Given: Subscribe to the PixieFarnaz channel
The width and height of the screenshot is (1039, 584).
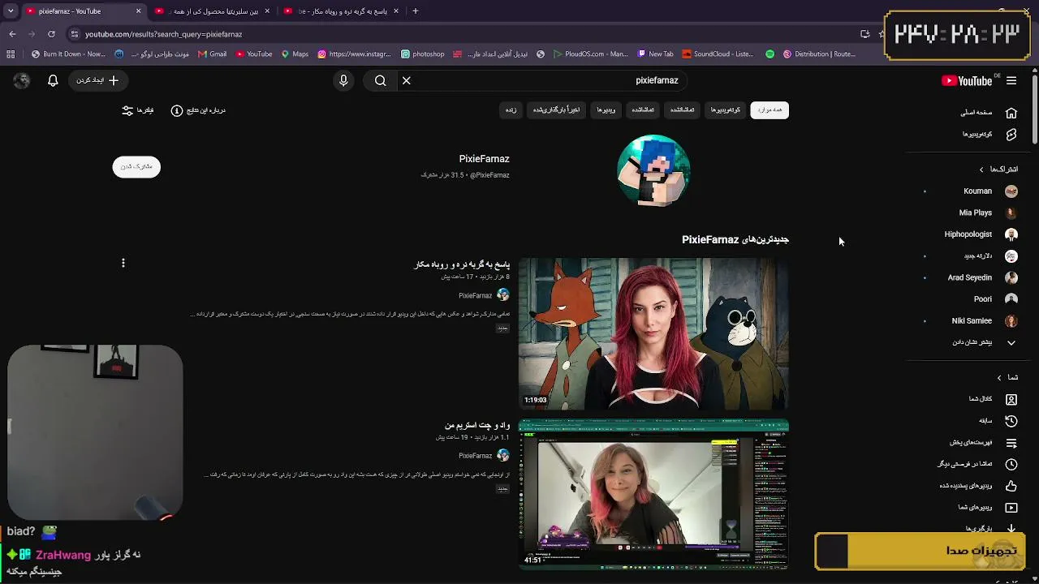Looking at the screenshot, I should tap(136, 166).
